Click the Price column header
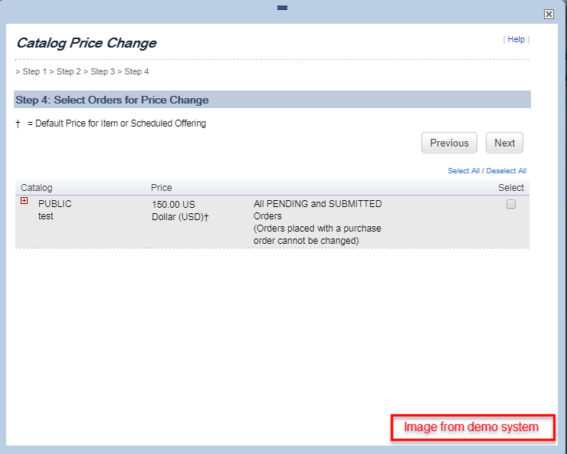 (x=161, y=188)
